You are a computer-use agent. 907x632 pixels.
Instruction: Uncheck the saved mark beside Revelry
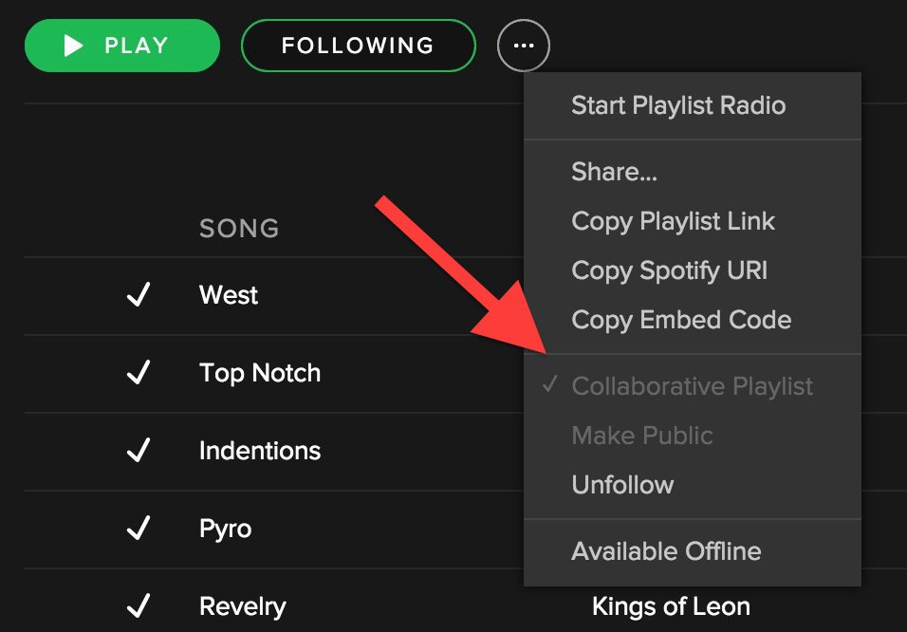pyautogui.click(x=139, y=604)
